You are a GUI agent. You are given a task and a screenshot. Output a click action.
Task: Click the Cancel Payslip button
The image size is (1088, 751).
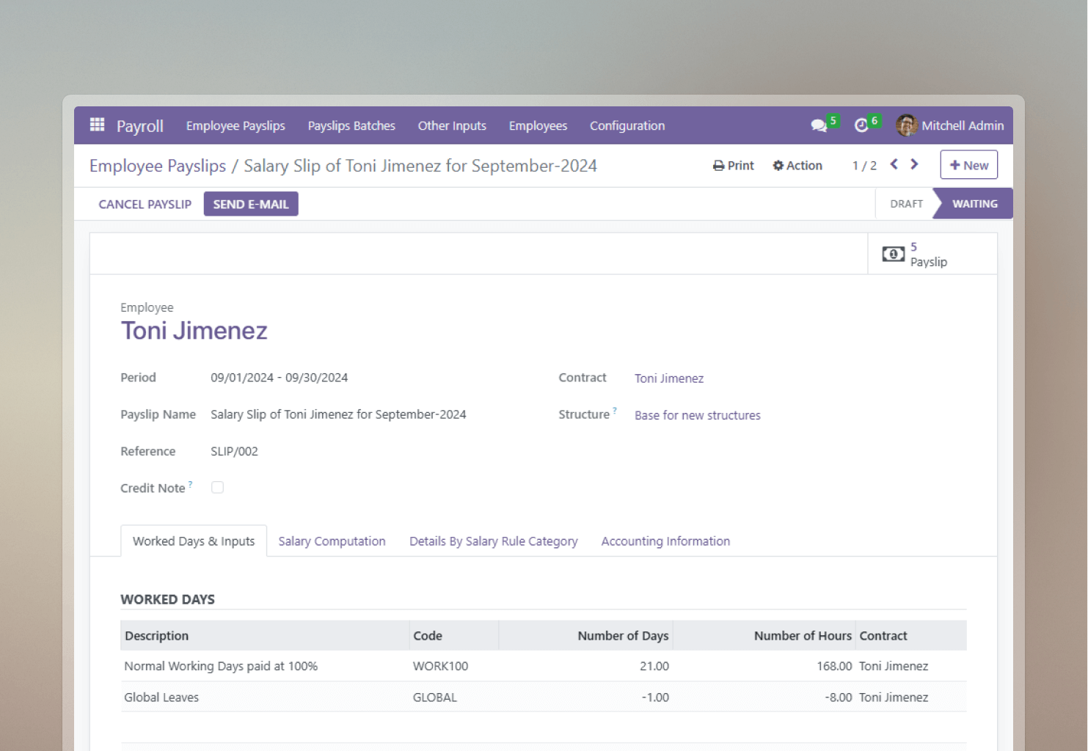[x=145, y=204]
